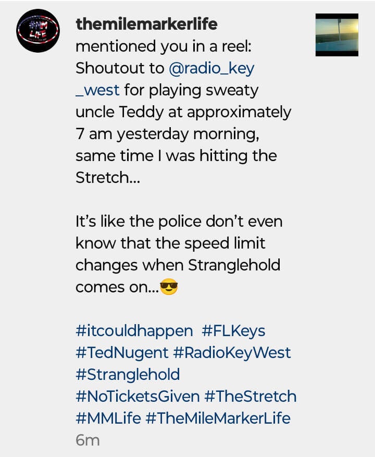
Task: Tap the #RadioKeyWest hashtag
Action: [232, 352]
